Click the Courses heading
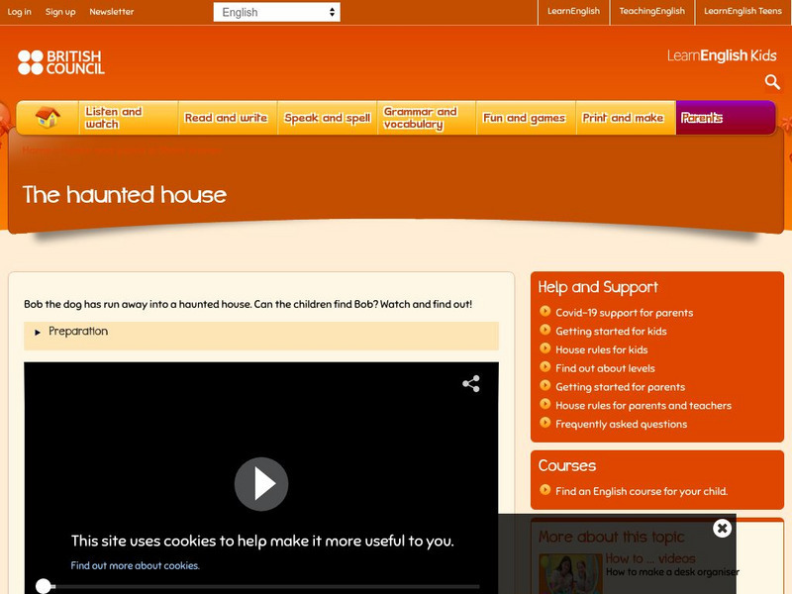 tap(567, 465)
